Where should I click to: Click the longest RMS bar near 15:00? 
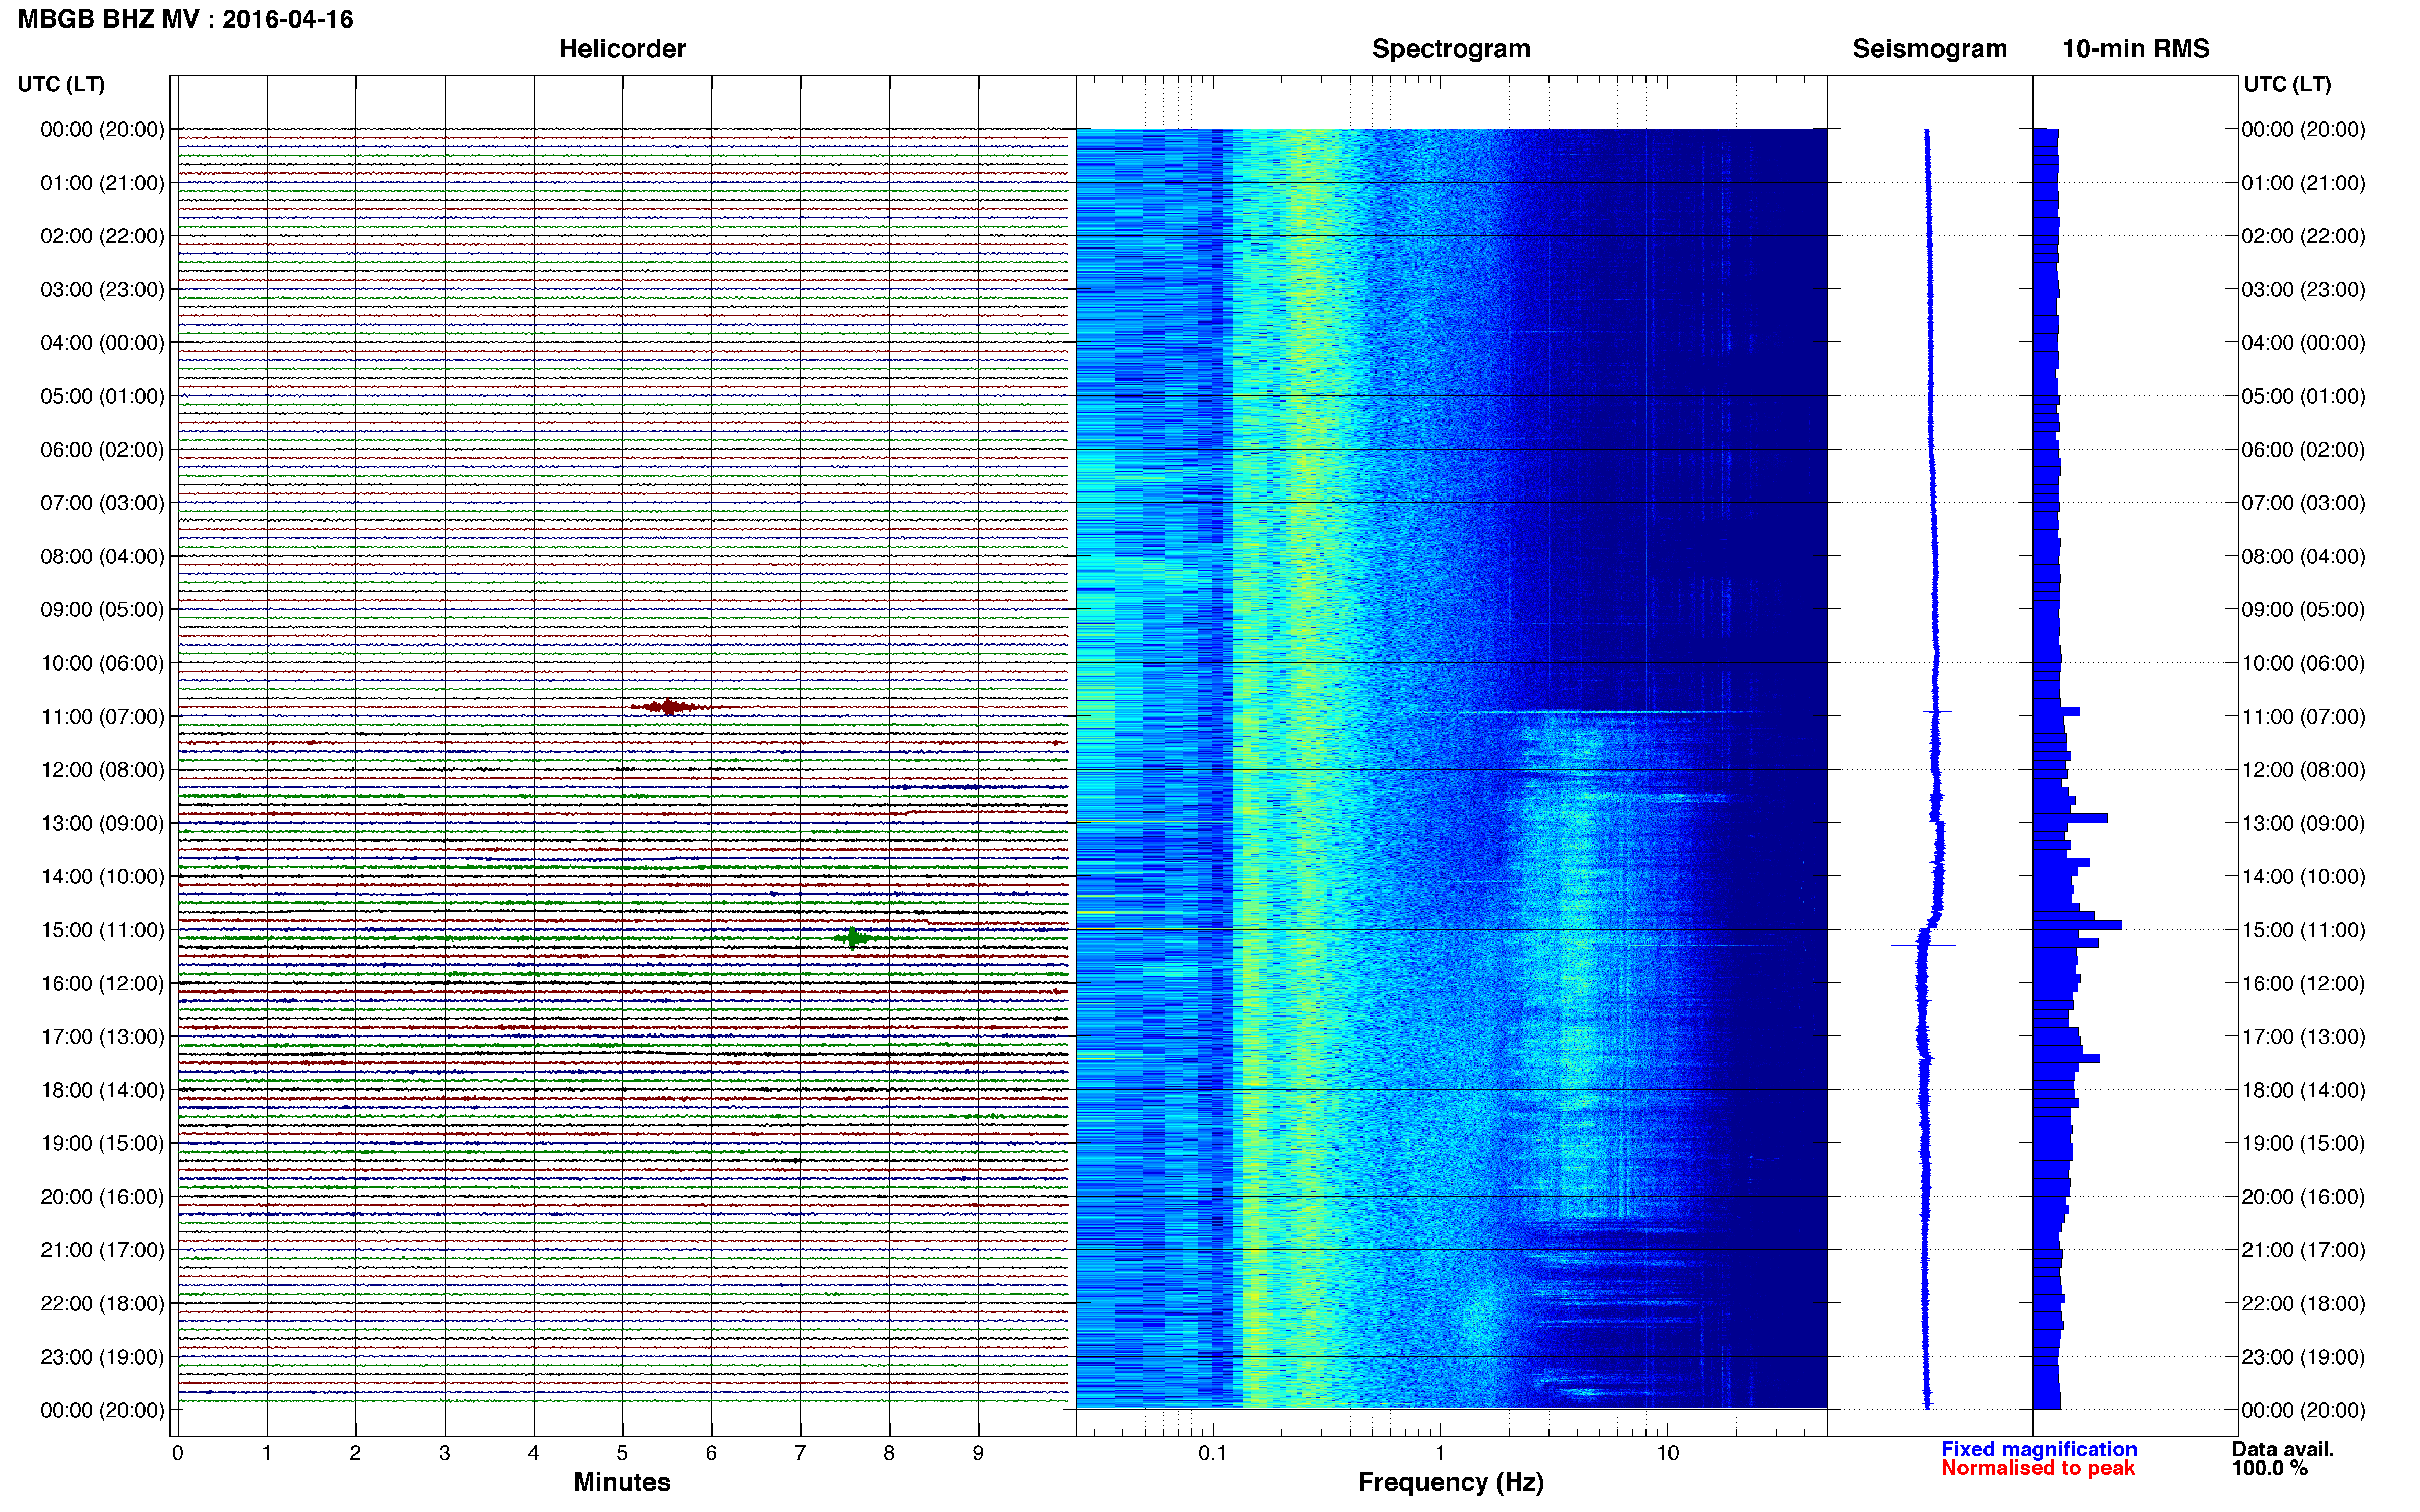[2077, 925]
